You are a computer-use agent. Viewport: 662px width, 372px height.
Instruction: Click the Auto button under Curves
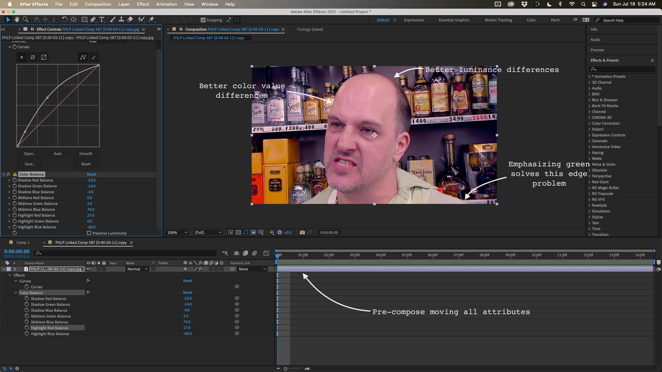click(x=58, y=154)
